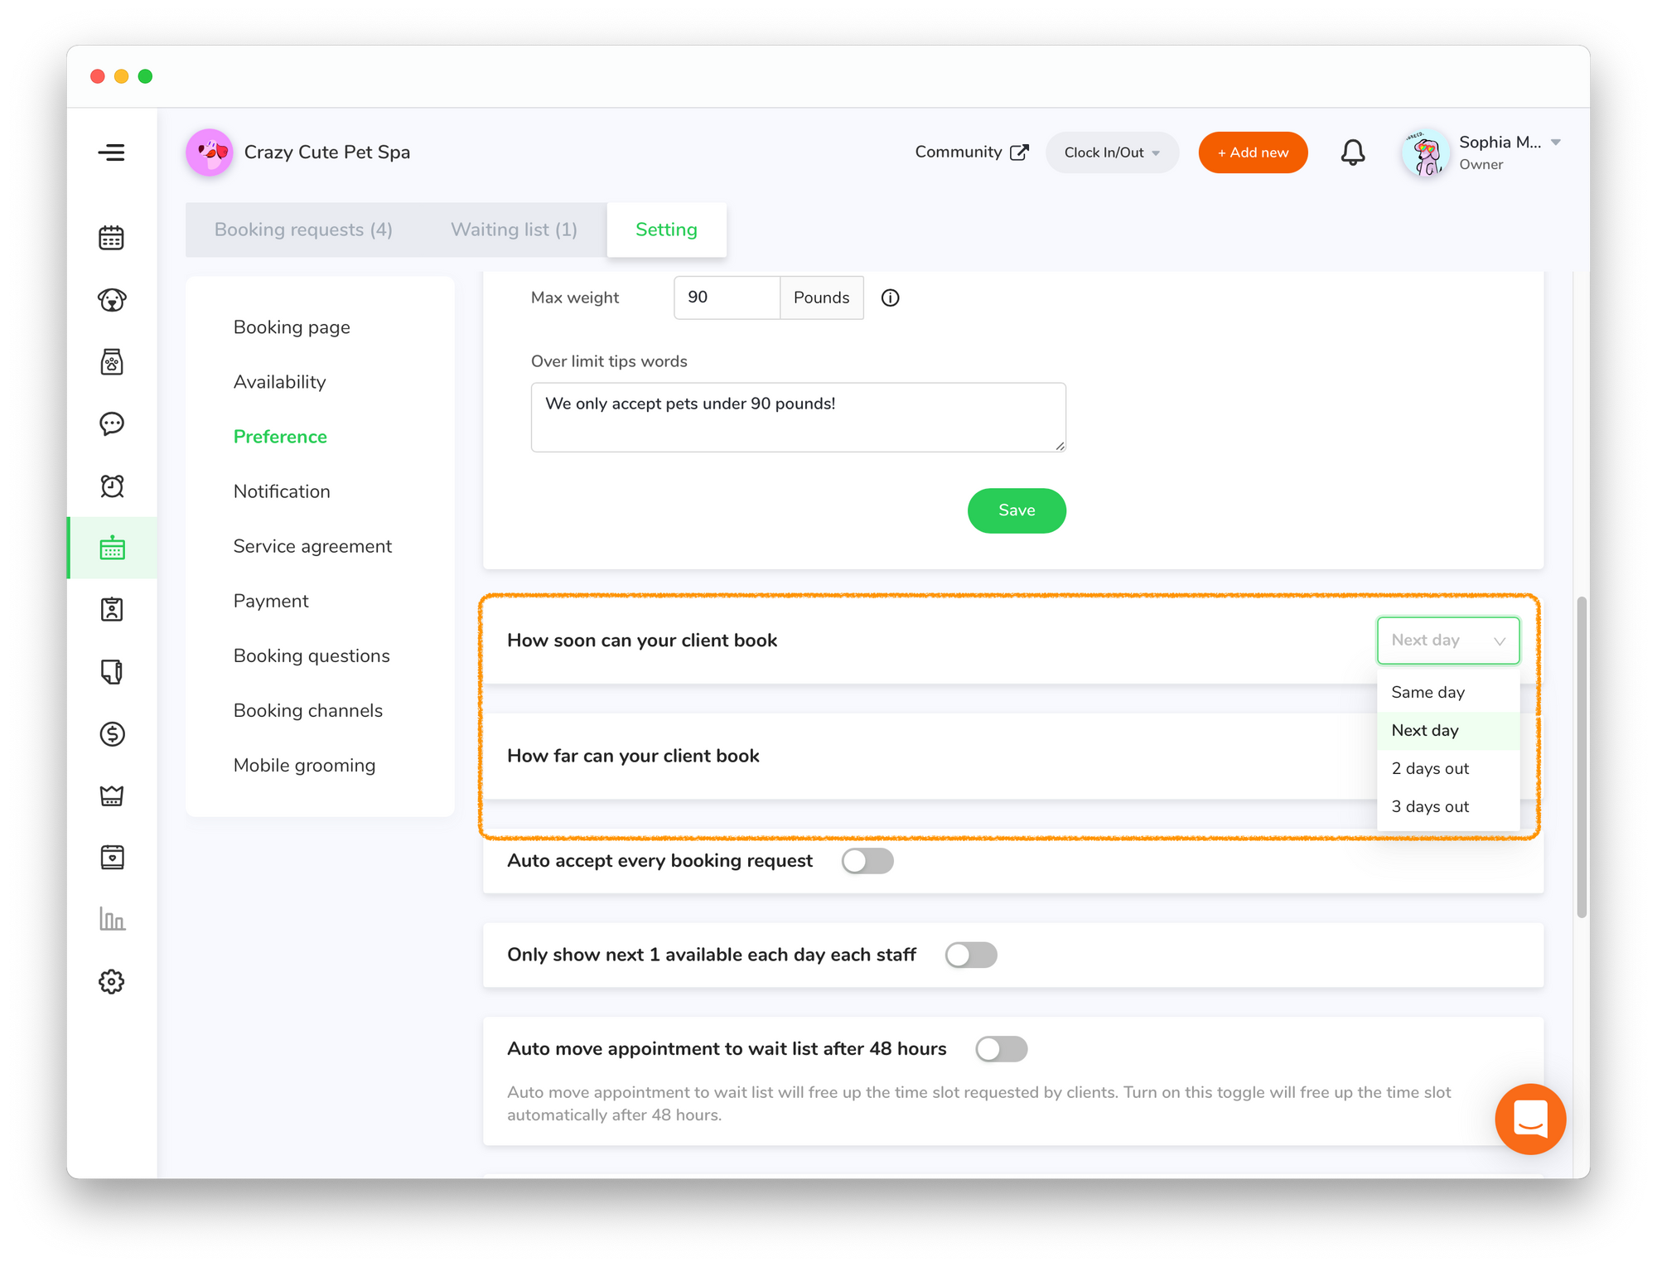Expand the Sophia M. account menu arrow
The width and height of the screenshot is (1657, 1267).
point(1556,143)
